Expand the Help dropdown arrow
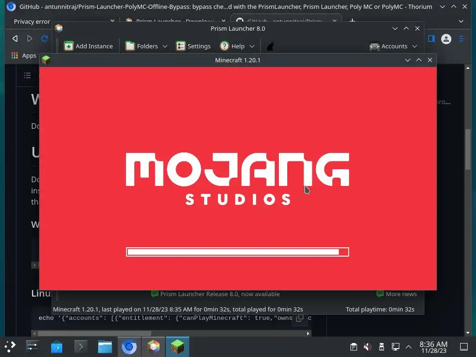Viewport: 476px width, 357px height. click(251, 46)
